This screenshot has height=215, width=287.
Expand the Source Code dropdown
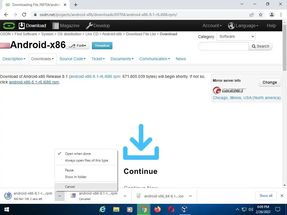pyautogui.click(x=73, y=59)
